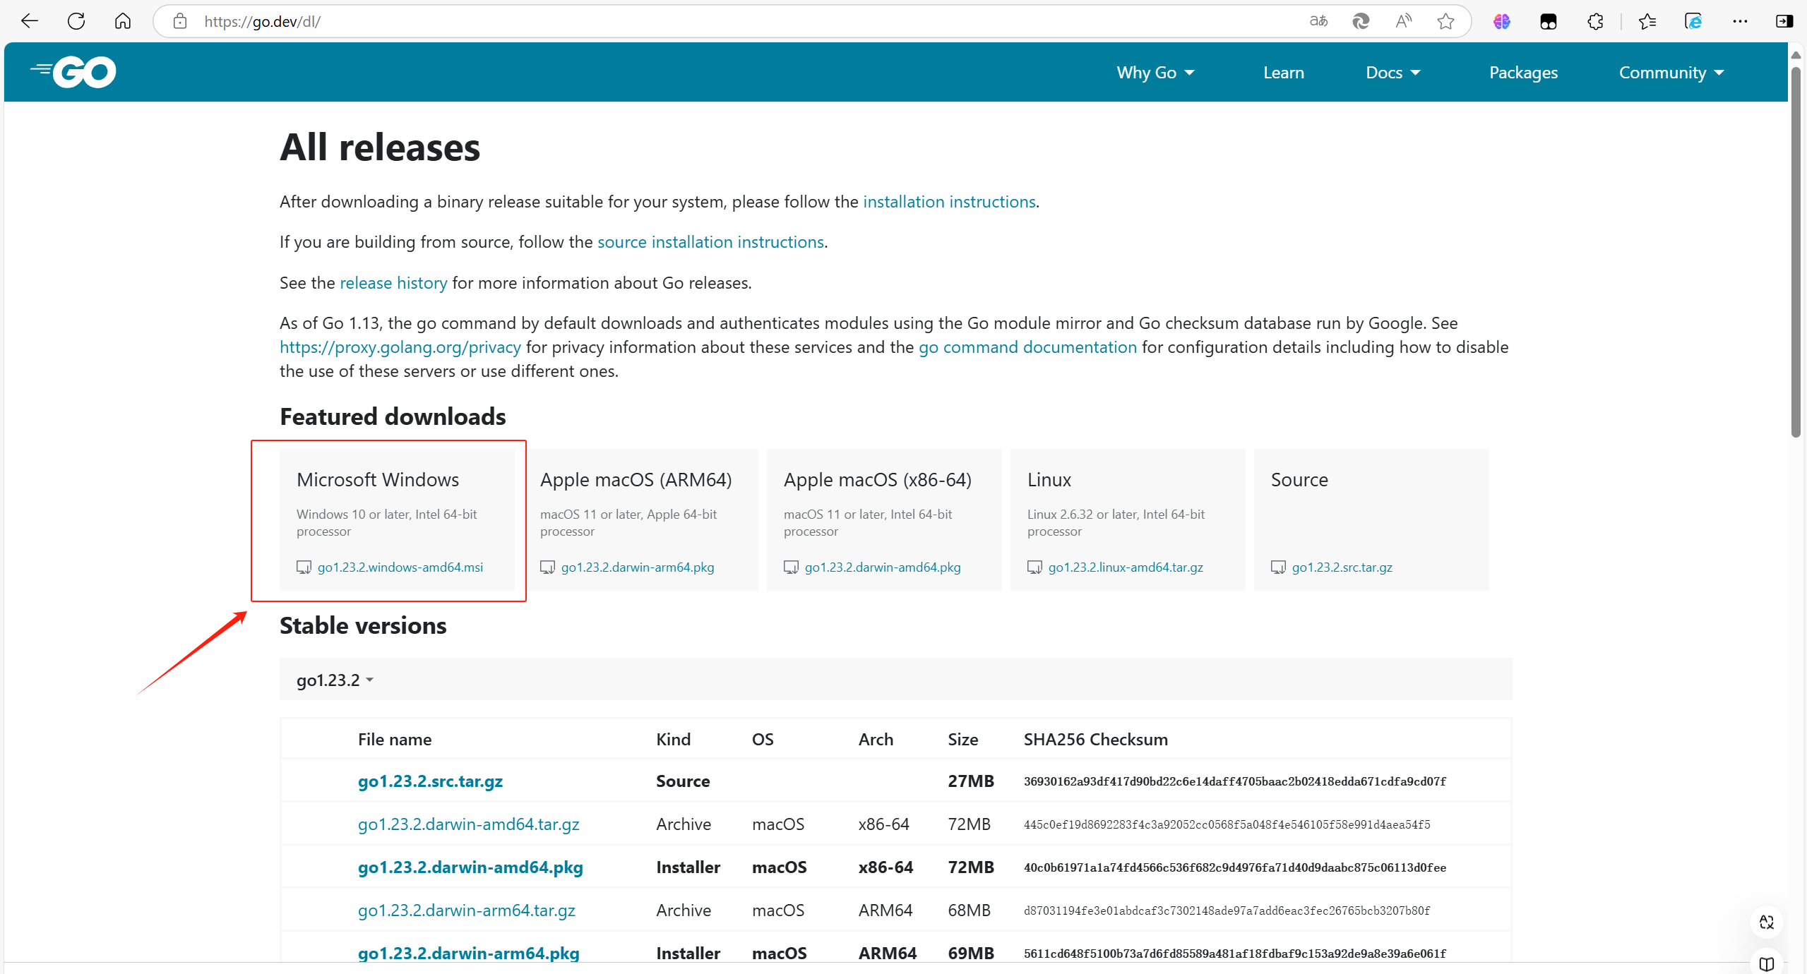
Task: Click the File name column header
Action: [395, 740]
